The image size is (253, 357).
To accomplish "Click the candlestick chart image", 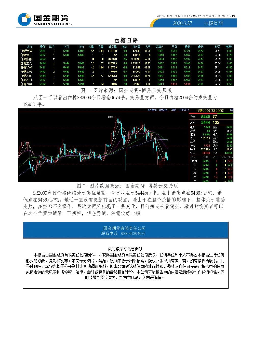I will click(x=103, y=145).
